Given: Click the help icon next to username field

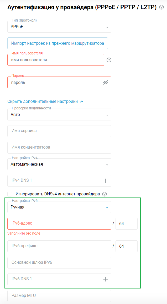Looking at the screenshot, I should click(109, 60).
